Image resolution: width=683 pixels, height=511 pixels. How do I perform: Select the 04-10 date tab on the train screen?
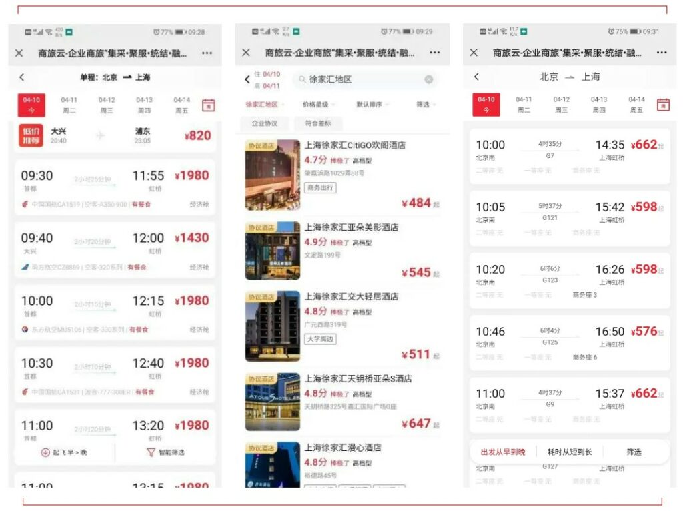tap(486, 105)
